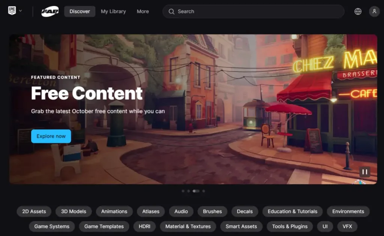The width and height of the screenshot is (384, 236).
Task: Click the Fab logo in the header
Action: click(50, 11)
